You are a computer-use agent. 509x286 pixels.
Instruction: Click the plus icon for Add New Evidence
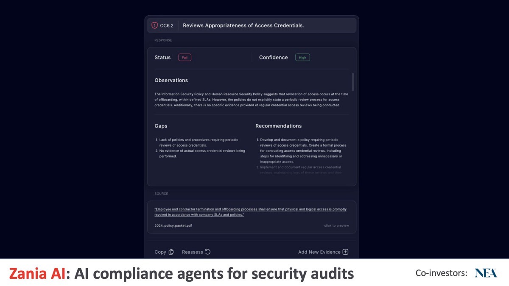click(345, 252)
